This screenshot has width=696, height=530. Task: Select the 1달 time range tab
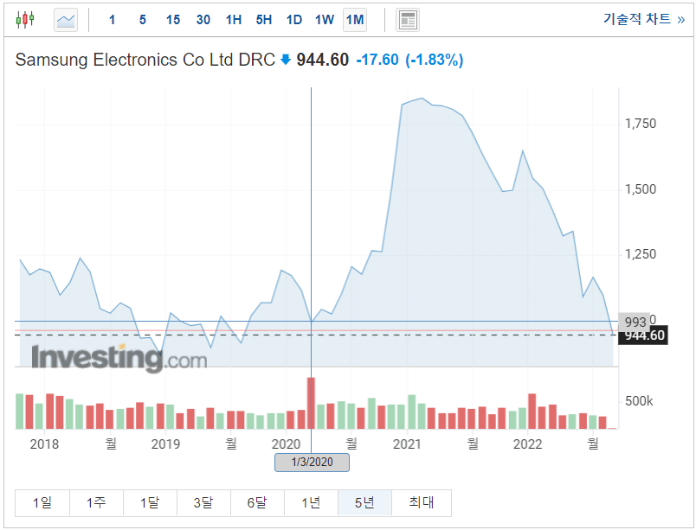(150, 502)
